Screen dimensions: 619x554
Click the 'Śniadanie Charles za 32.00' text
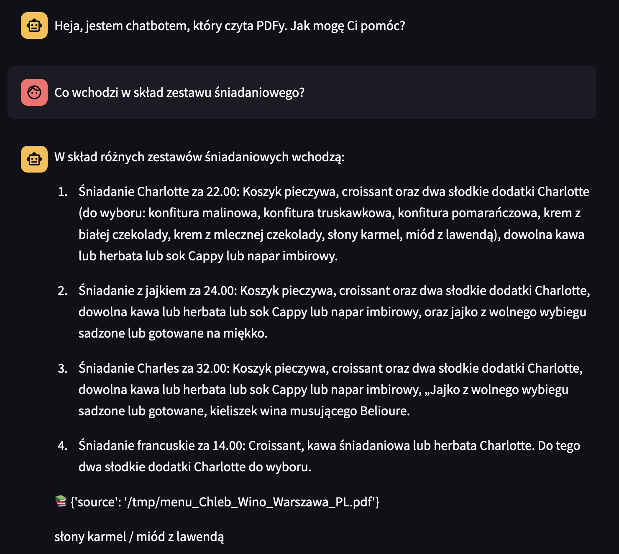153,368
